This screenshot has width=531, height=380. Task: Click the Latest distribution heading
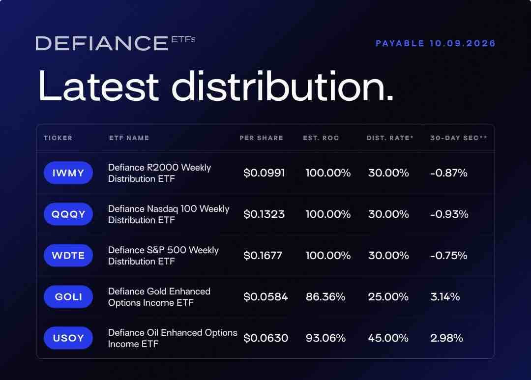pyautogui.click(x=216, y=86)
